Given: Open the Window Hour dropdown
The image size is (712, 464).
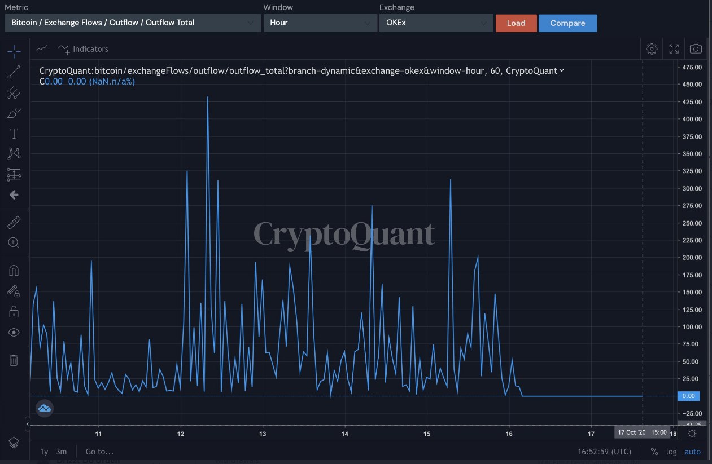Looking at the screenshot, I should pos(320,23).
